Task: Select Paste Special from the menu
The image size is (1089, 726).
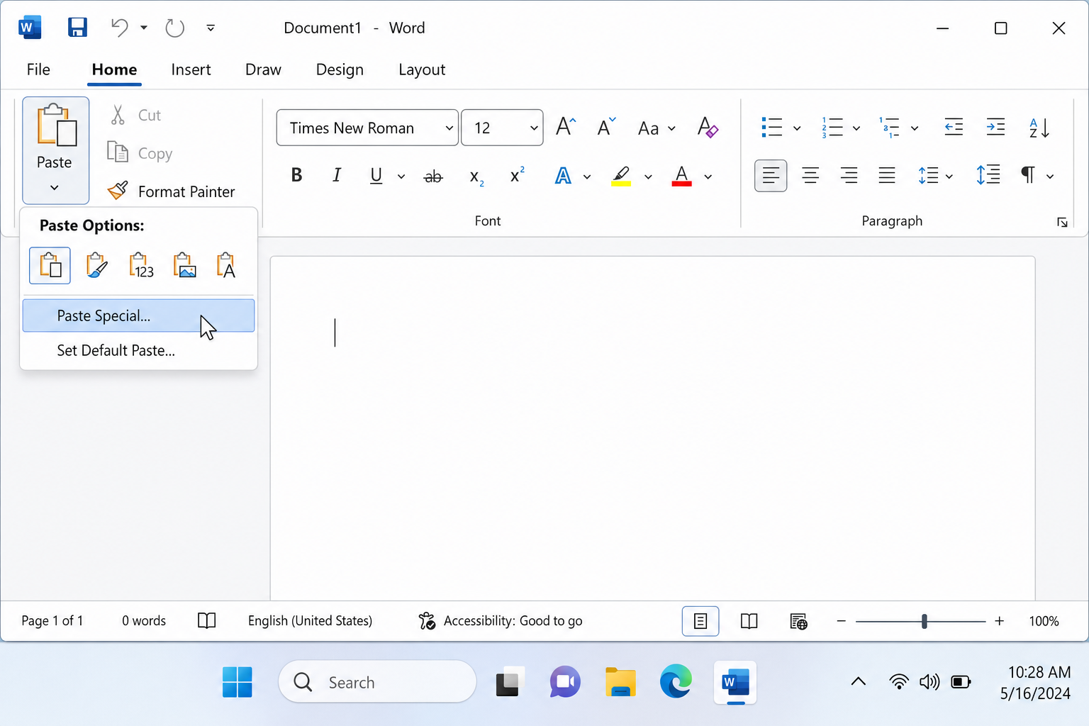Action: 138,315
